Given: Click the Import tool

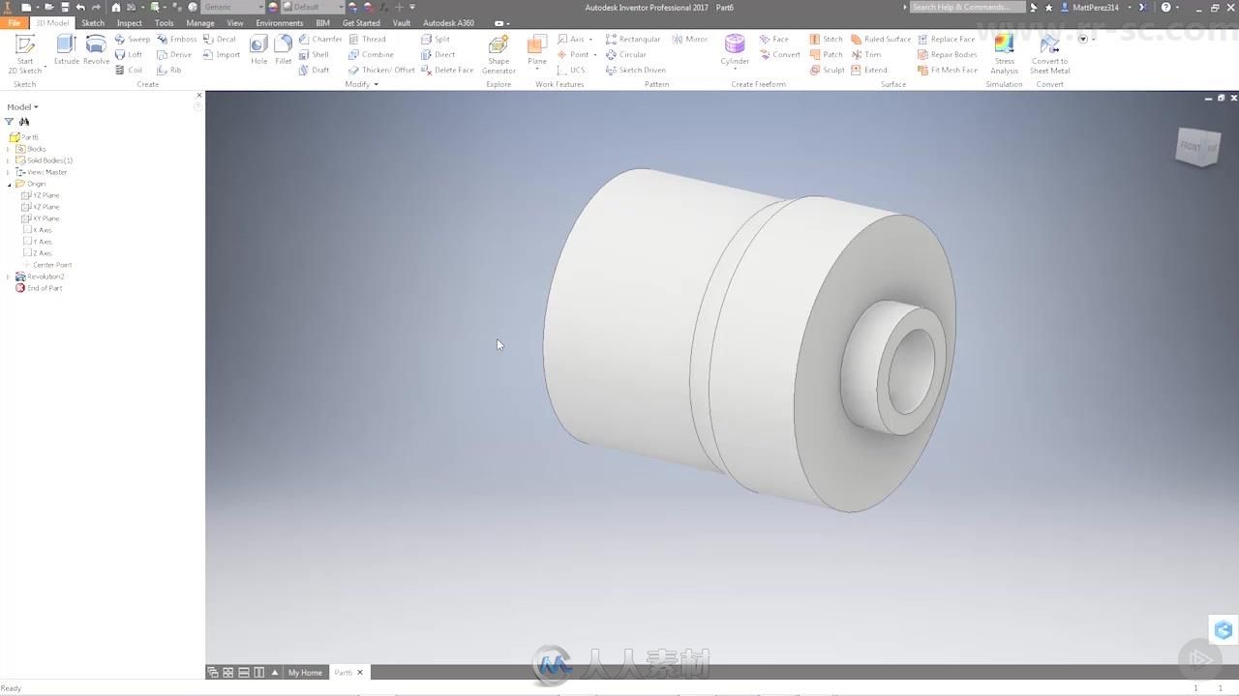Looking at the screenshot, I should coord(222,55).
